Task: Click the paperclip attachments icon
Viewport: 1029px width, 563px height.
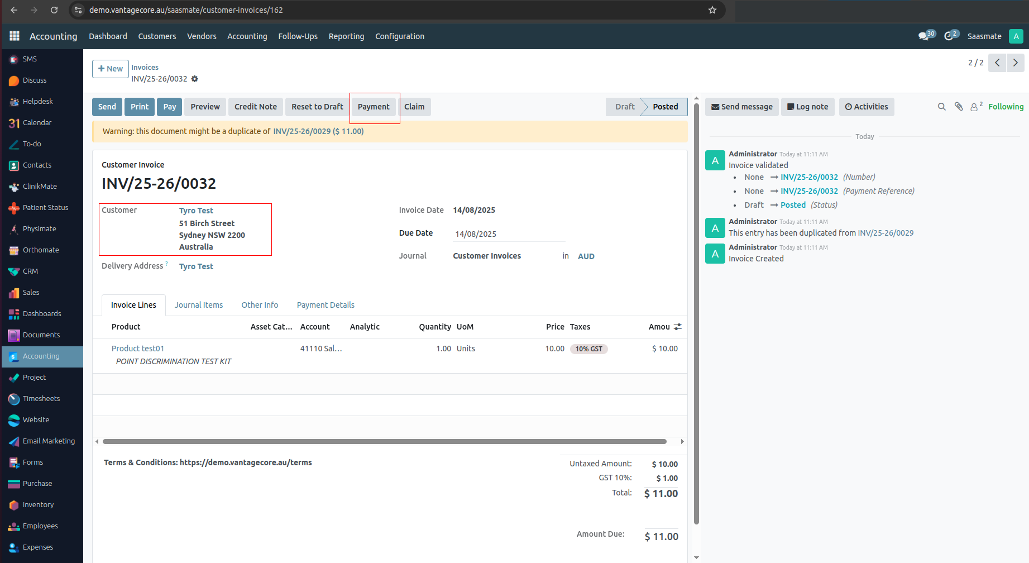Action: point(959,107)
